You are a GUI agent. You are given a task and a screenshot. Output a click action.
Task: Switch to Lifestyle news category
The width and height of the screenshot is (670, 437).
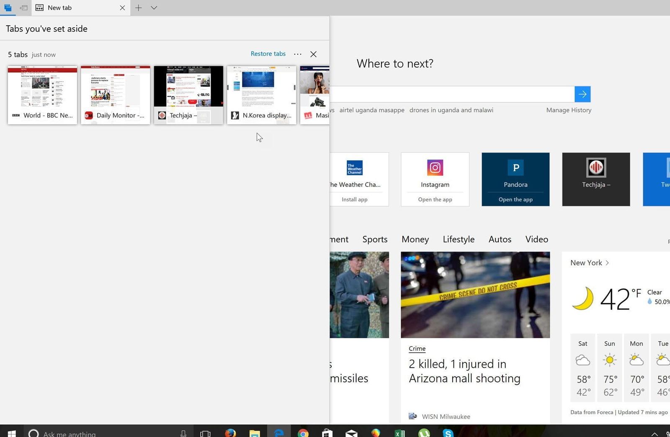pyautogui.click(x=459, y=239)
